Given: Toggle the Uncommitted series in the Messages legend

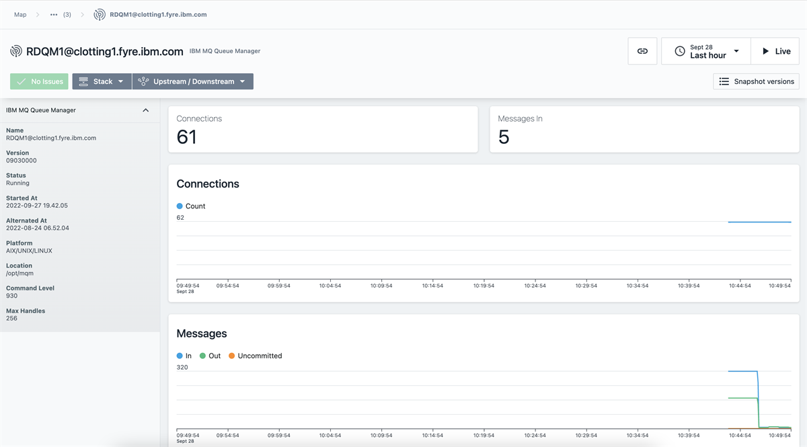Looking at the screenshot, I should 255,356.
